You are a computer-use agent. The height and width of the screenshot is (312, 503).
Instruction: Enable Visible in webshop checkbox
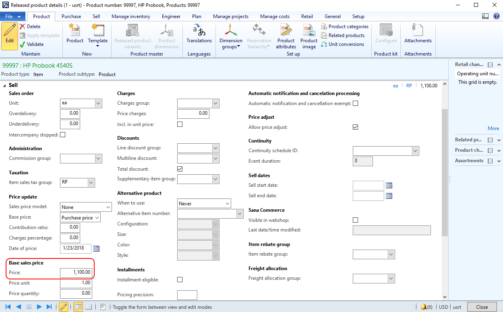pyautogui.click(x=355, y=220)
